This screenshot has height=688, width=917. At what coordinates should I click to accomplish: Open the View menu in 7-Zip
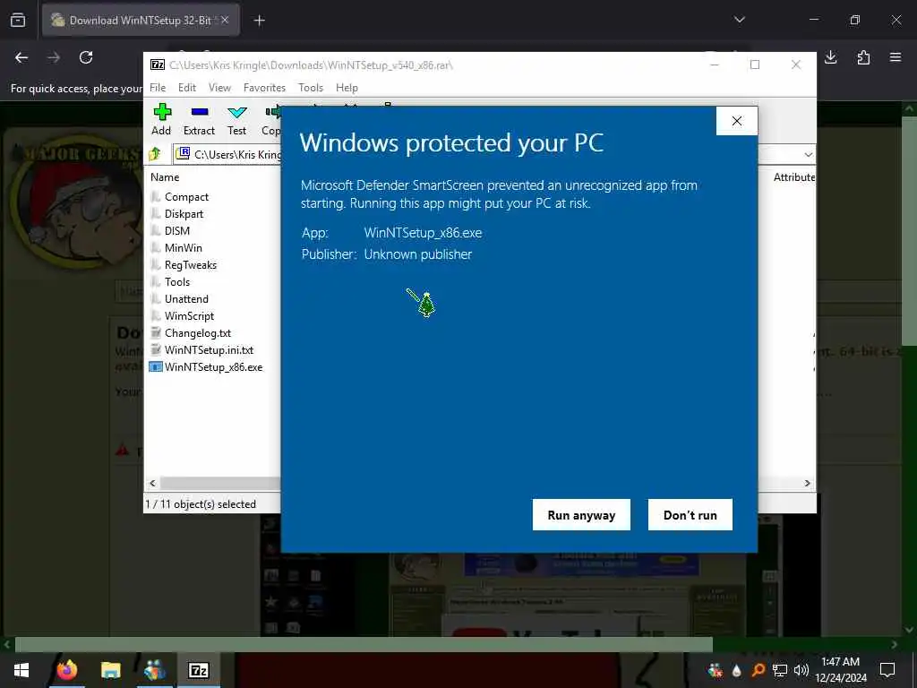pyautogui.click(x=220, y=88)
